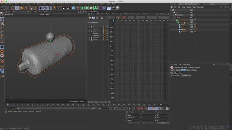Screen dimensions: 232x130
Task: Click the coordinate system icon
Action: pos(54,8)
